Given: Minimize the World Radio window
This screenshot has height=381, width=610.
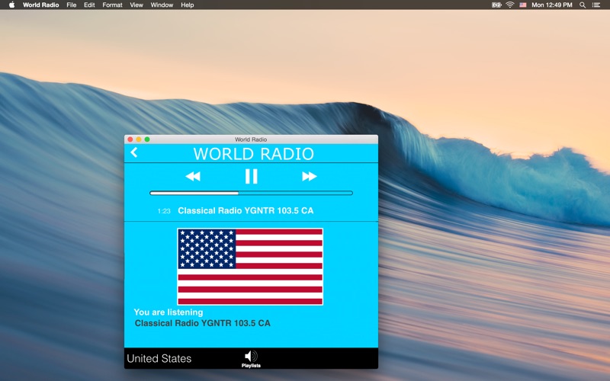Looking at the screenshot, I should (139, 139).
